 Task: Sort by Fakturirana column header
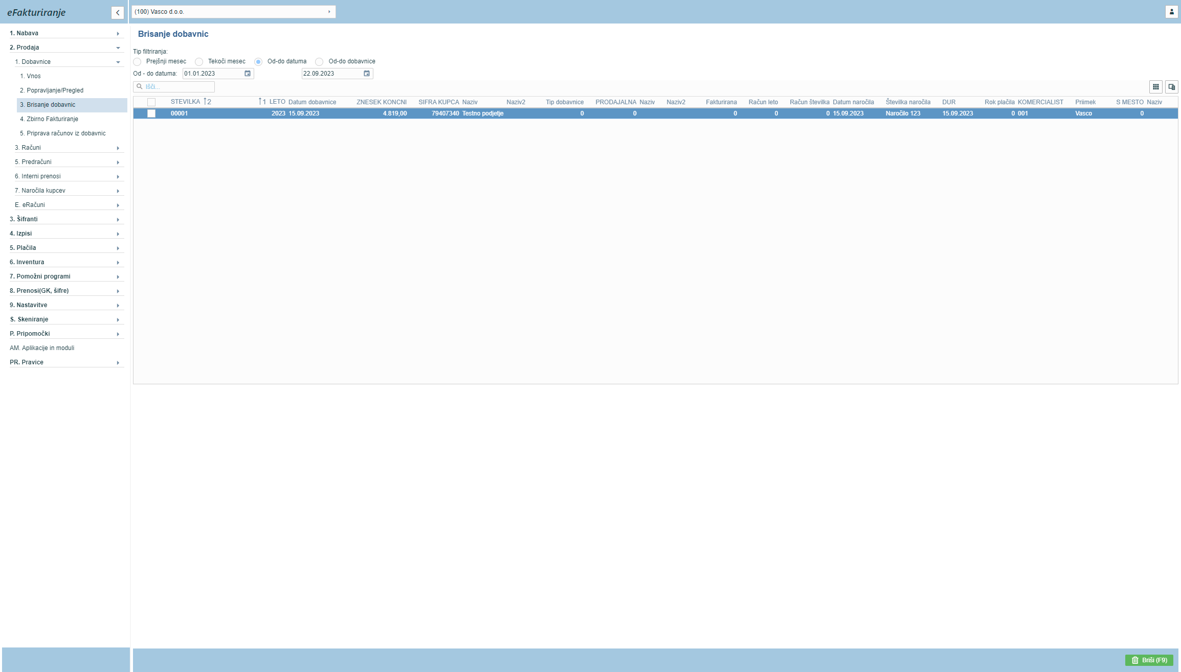tap(721, 102)
